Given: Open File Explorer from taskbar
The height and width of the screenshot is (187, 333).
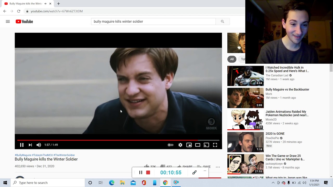Looking at the screenshot, I should (122, 183).
